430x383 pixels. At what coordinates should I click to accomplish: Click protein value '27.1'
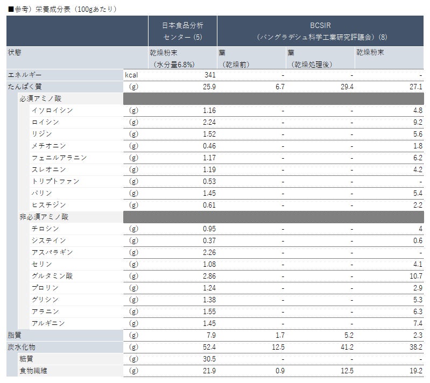coord(416,87)
